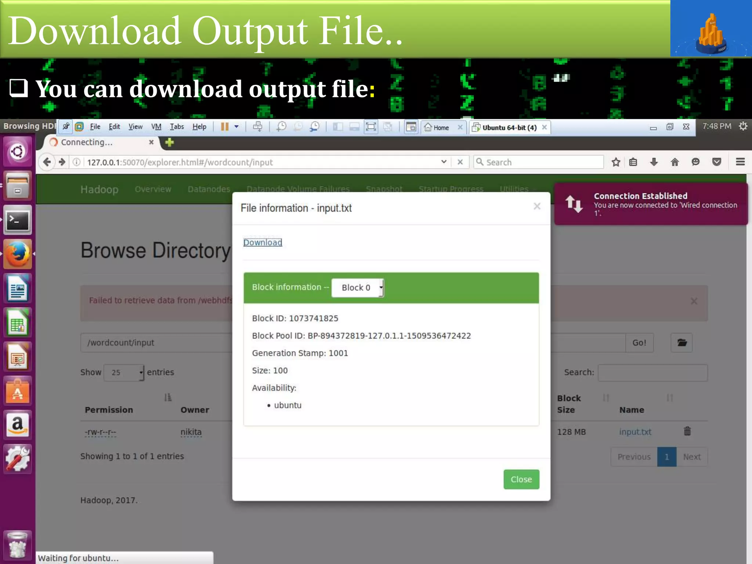Open the Overview tab in Hadoop navbar

[153, 189]
